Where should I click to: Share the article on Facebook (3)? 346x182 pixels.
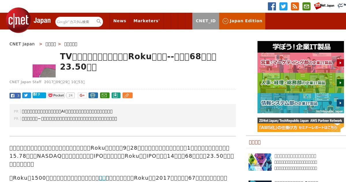[x=15, y=95]
